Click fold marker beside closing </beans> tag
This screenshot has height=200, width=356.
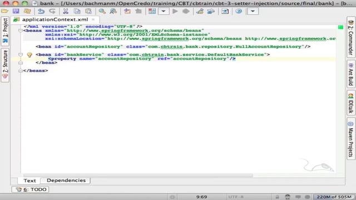pos(21,71)
